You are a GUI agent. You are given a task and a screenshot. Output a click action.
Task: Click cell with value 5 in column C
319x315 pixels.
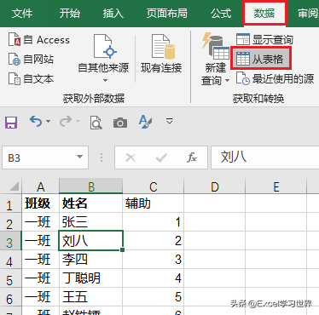[x=154, y=297]
